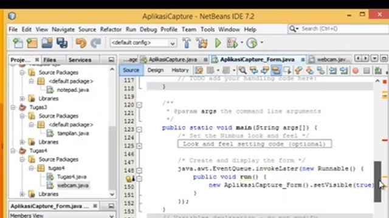Image resolution: width=389 pixels, height=218 pixels.
Task: Open the Refactor menu
Action: pos(111,30)
